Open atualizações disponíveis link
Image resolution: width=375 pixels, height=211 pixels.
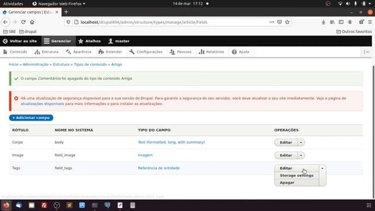(x=42, y=104)
